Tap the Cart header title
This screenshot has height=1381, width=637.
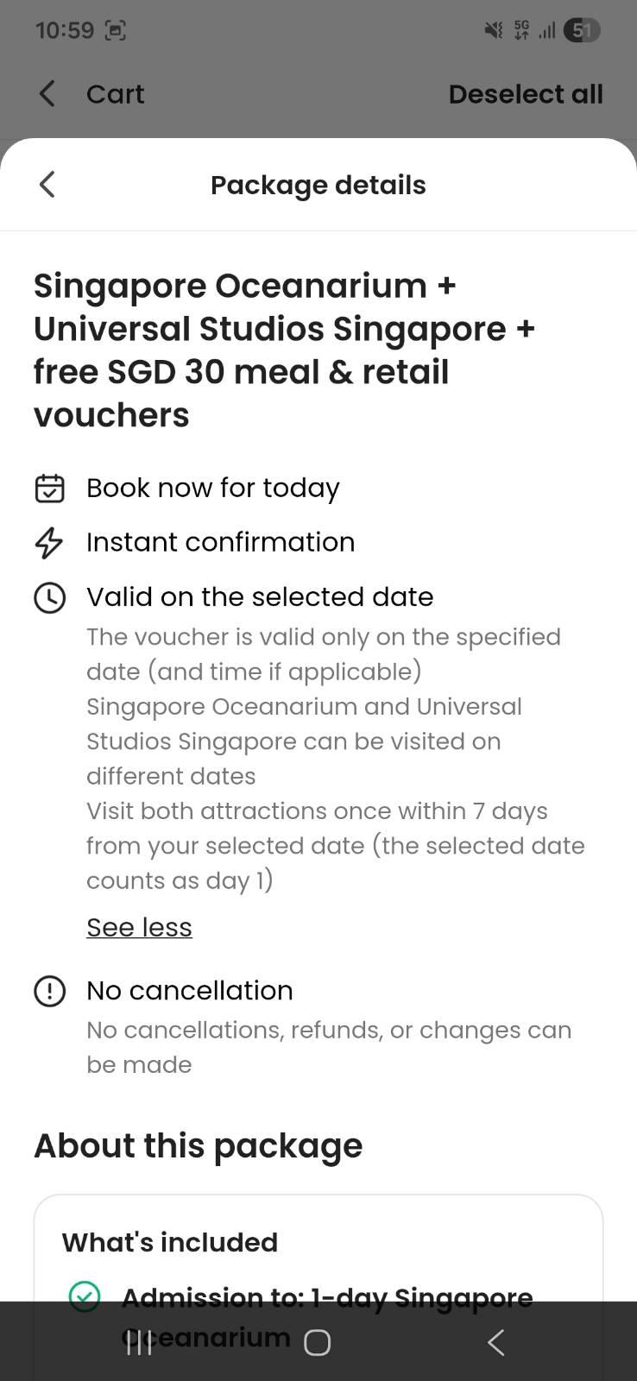click(x=115, y=94)
